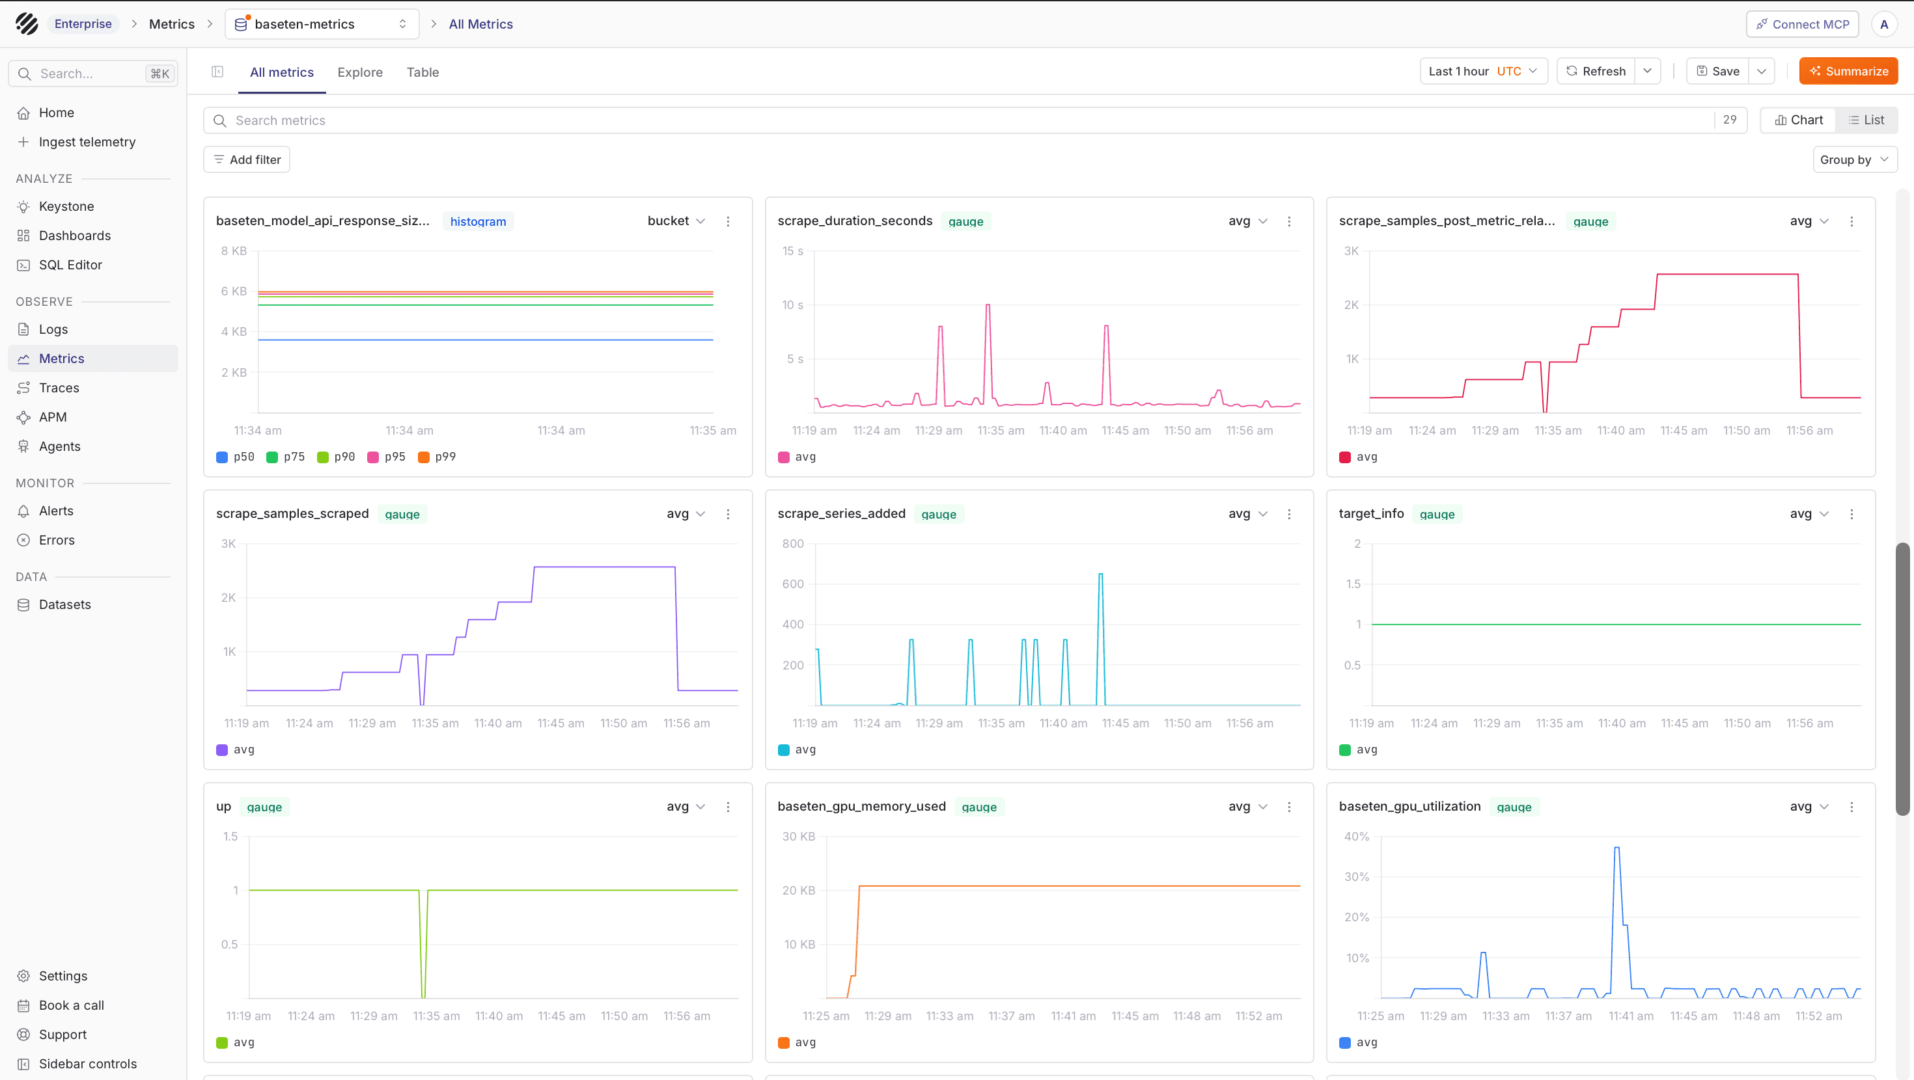Image resolution: width=1914 pixels, height=1080 pixels.
Task: Open Dashboards from the sidebar
Action: (x=93, y=236)
